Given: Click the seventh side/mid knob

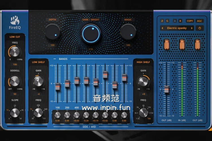Looking at the screenshot, I should click(114, 115).
